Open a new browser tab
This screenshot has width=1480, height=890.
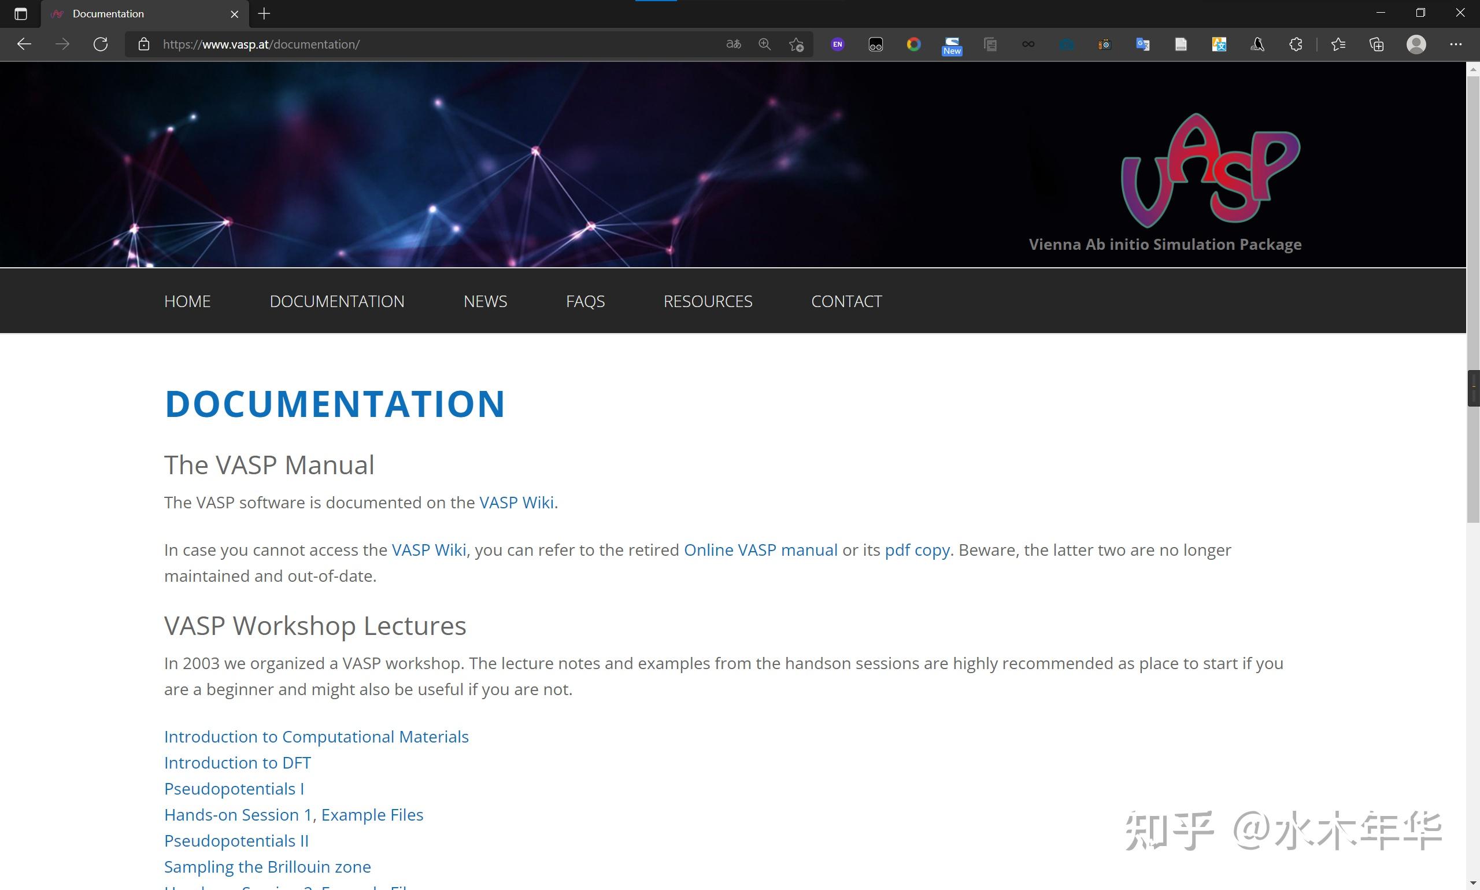pyautogui.click(x=264, y=13)
